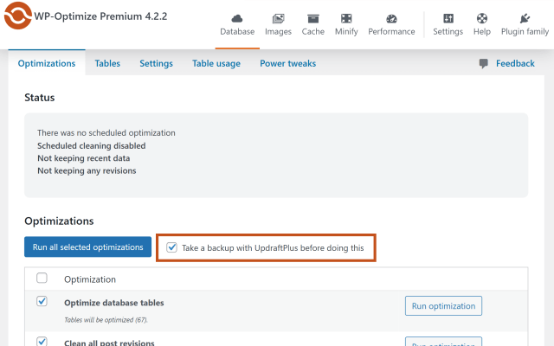Image resolution: width=554 pixels, height=346 pixels.
Task: Open the Images icon in header
Action: (278, 18)
